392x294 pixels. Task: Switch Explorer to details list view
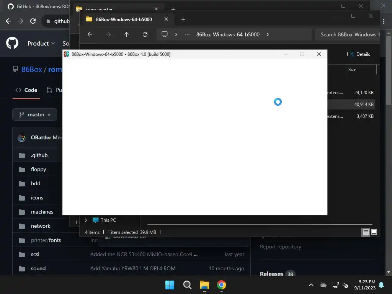pyautogui.click(x=366, y=232)
